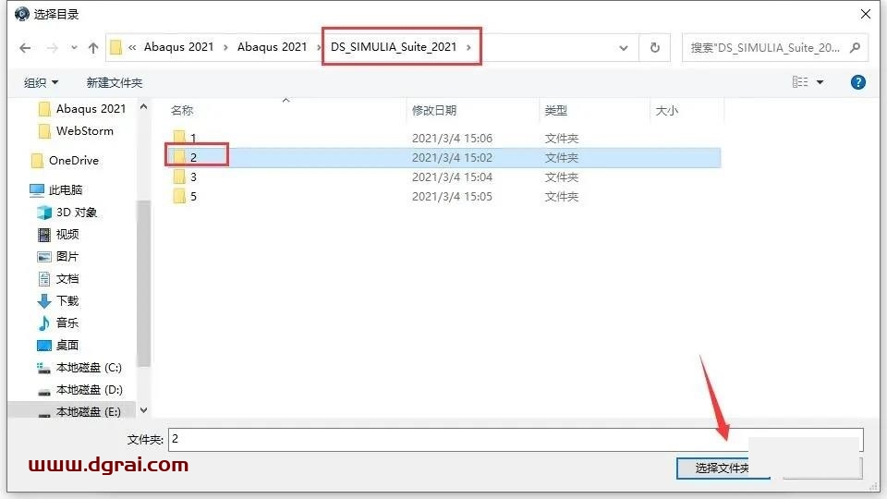Sort by 类型 column header
The image size is (887, 499).
pyautogui.click(x=555, y=111)
